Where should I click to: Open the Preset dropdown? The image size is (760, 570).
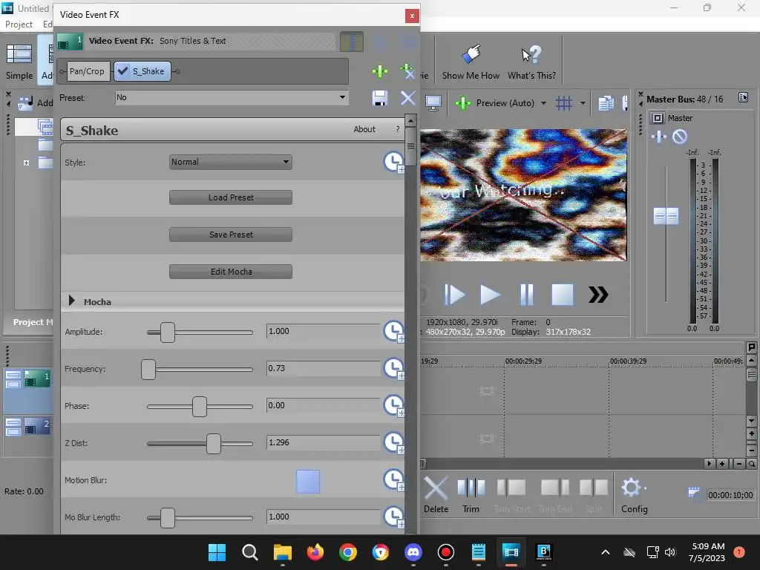coord(232,97)
